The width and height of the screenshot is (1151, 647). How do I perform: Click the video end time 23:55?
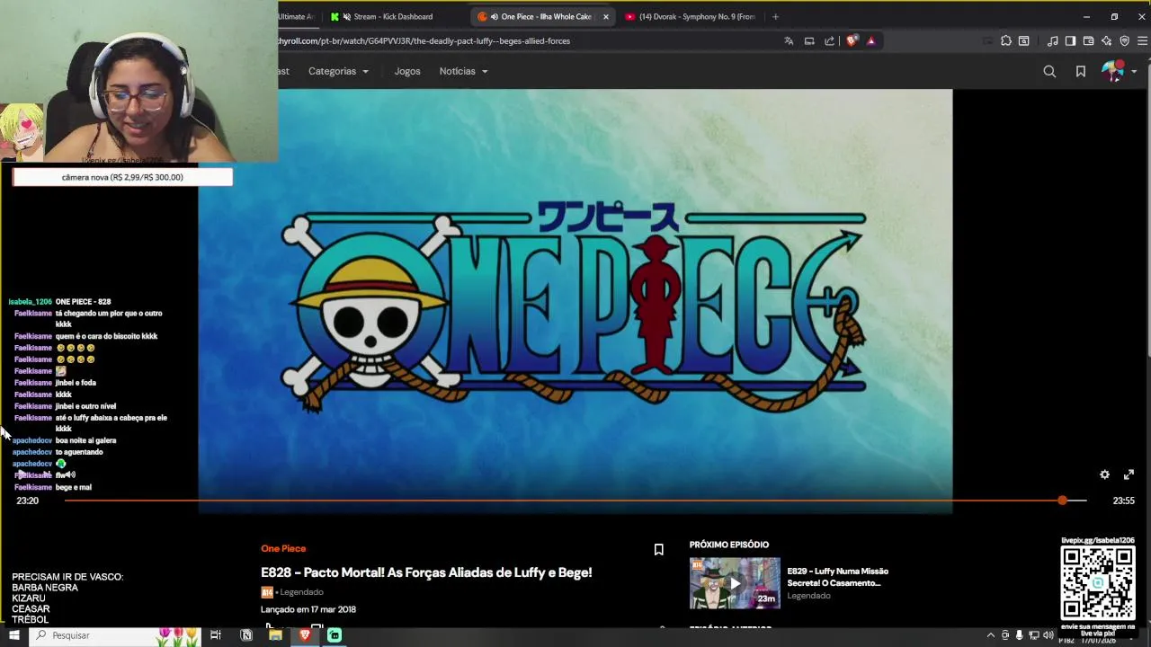(1123, 501)
